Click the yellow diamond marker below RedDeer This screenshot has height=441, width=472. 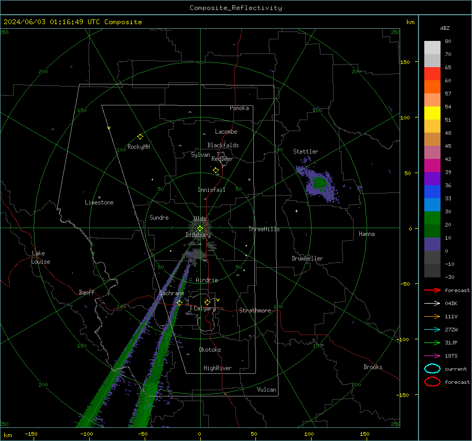216,170
